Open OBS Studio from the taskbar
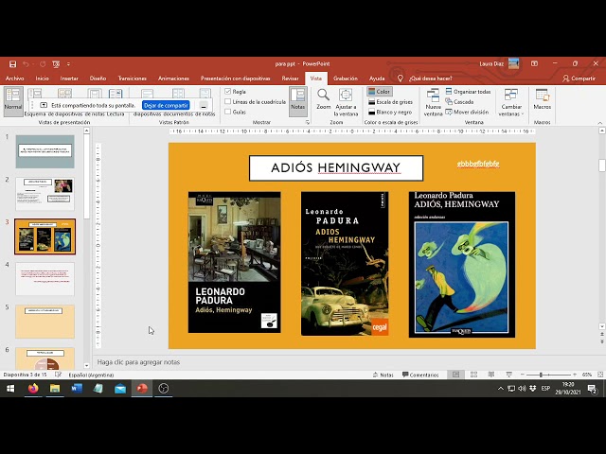606x454 pixels. 164,389
